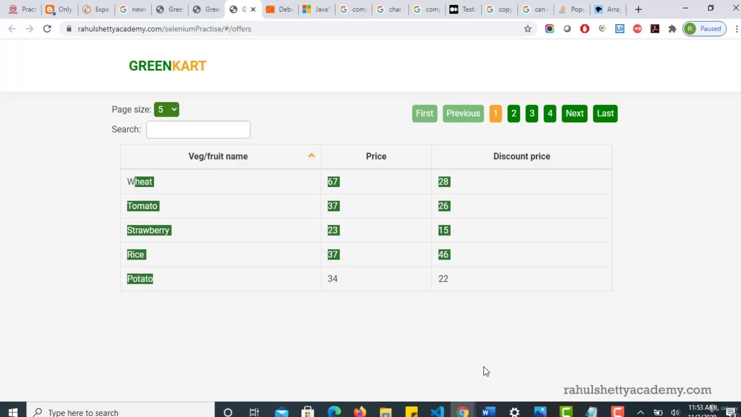Sort by the Price column header
Image resolution: width=741 pixels, height=417 pixels.
coord(376,156)
